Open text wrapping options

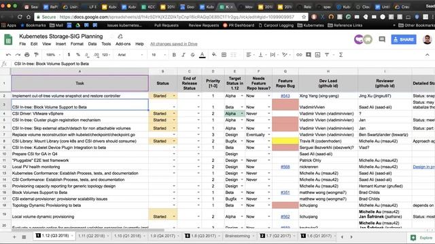(x=274, y=55)
